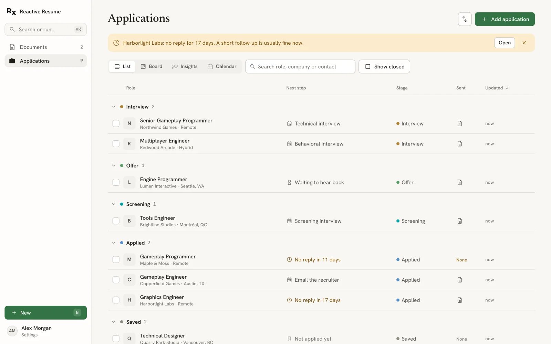
Task: Click clock icon beside No reply in 11 days
Action: point(289,260)
